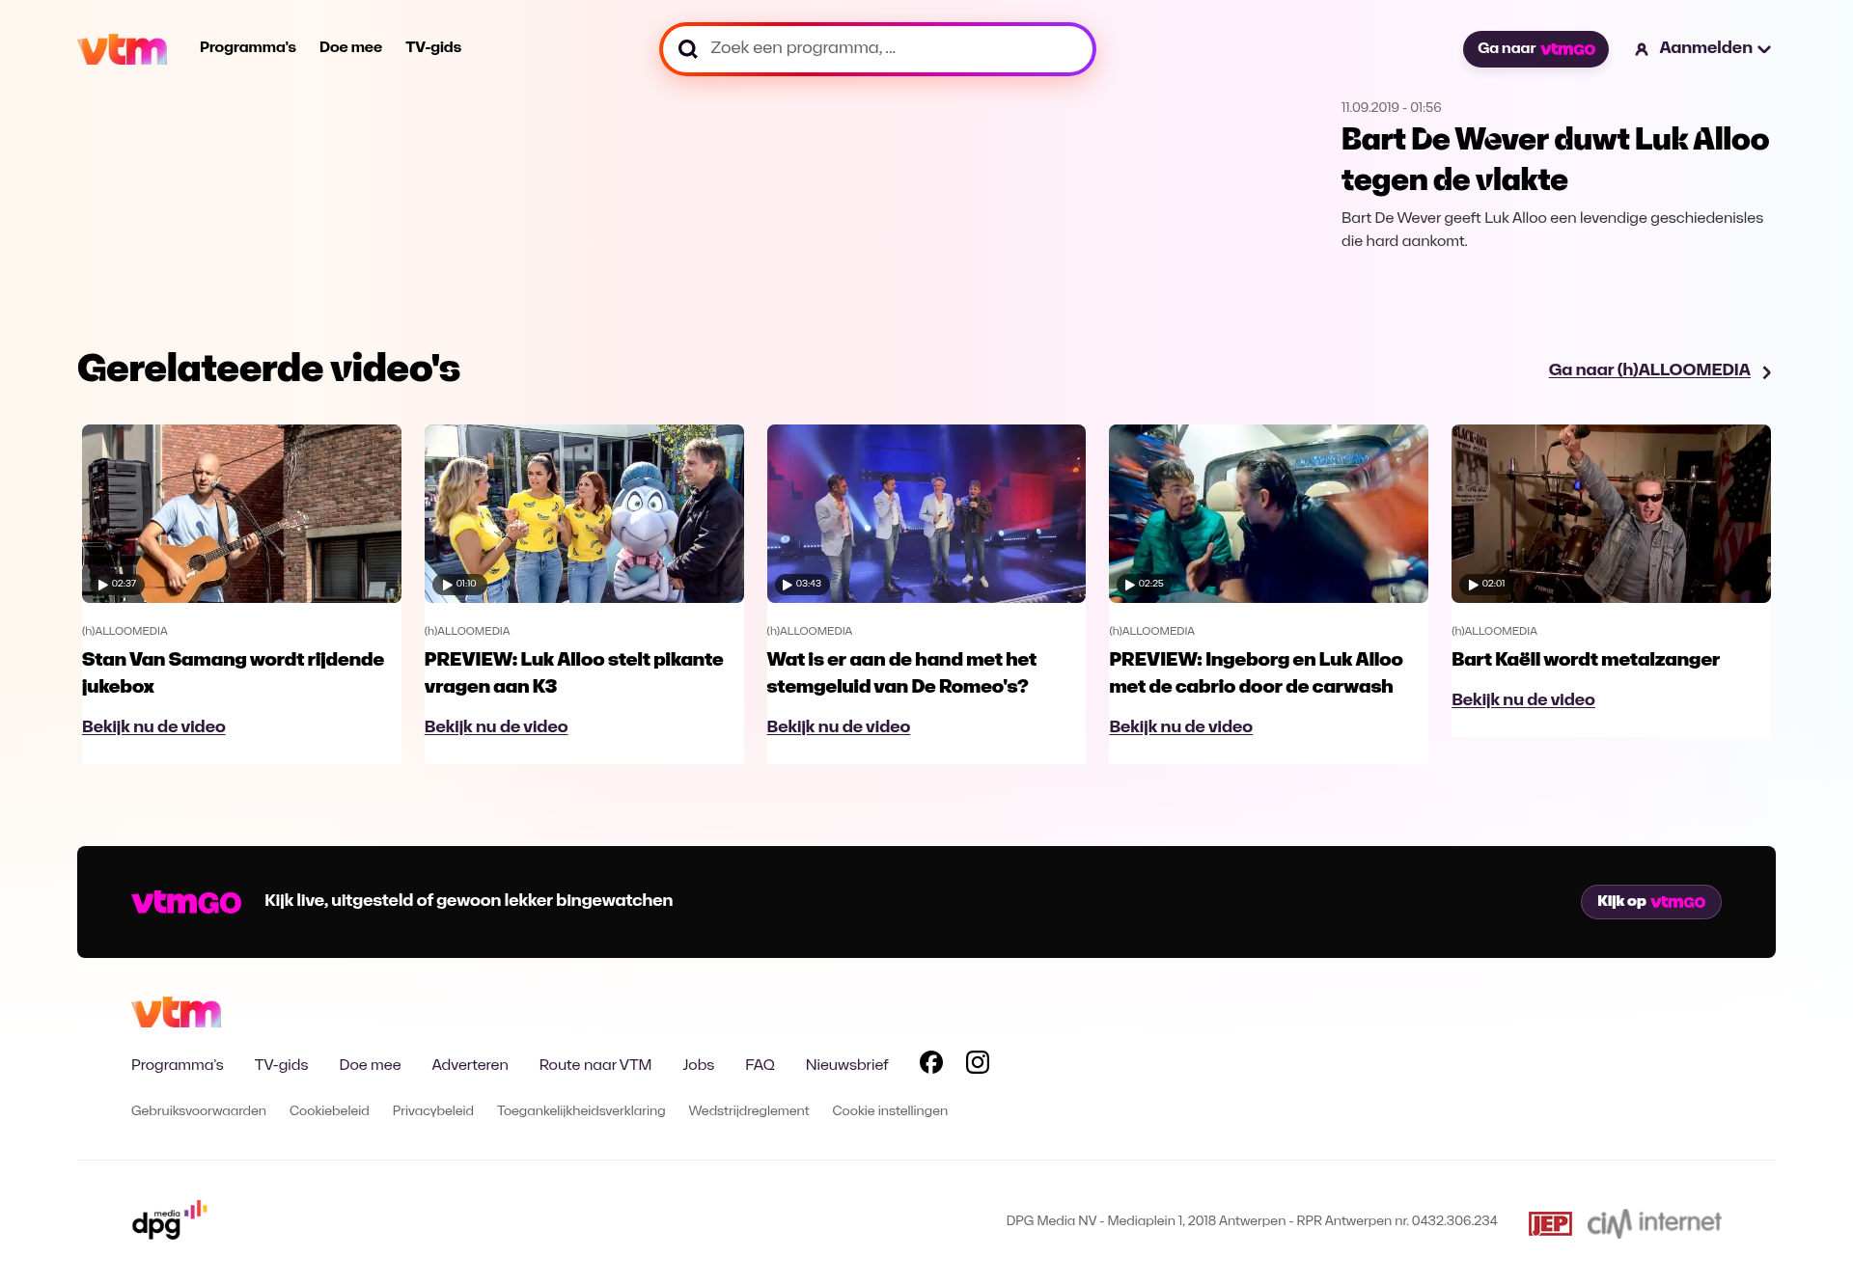The image size is (1853, 1285).
Task: Click the JEP logo in footer
Action: pos(1550,1223)
